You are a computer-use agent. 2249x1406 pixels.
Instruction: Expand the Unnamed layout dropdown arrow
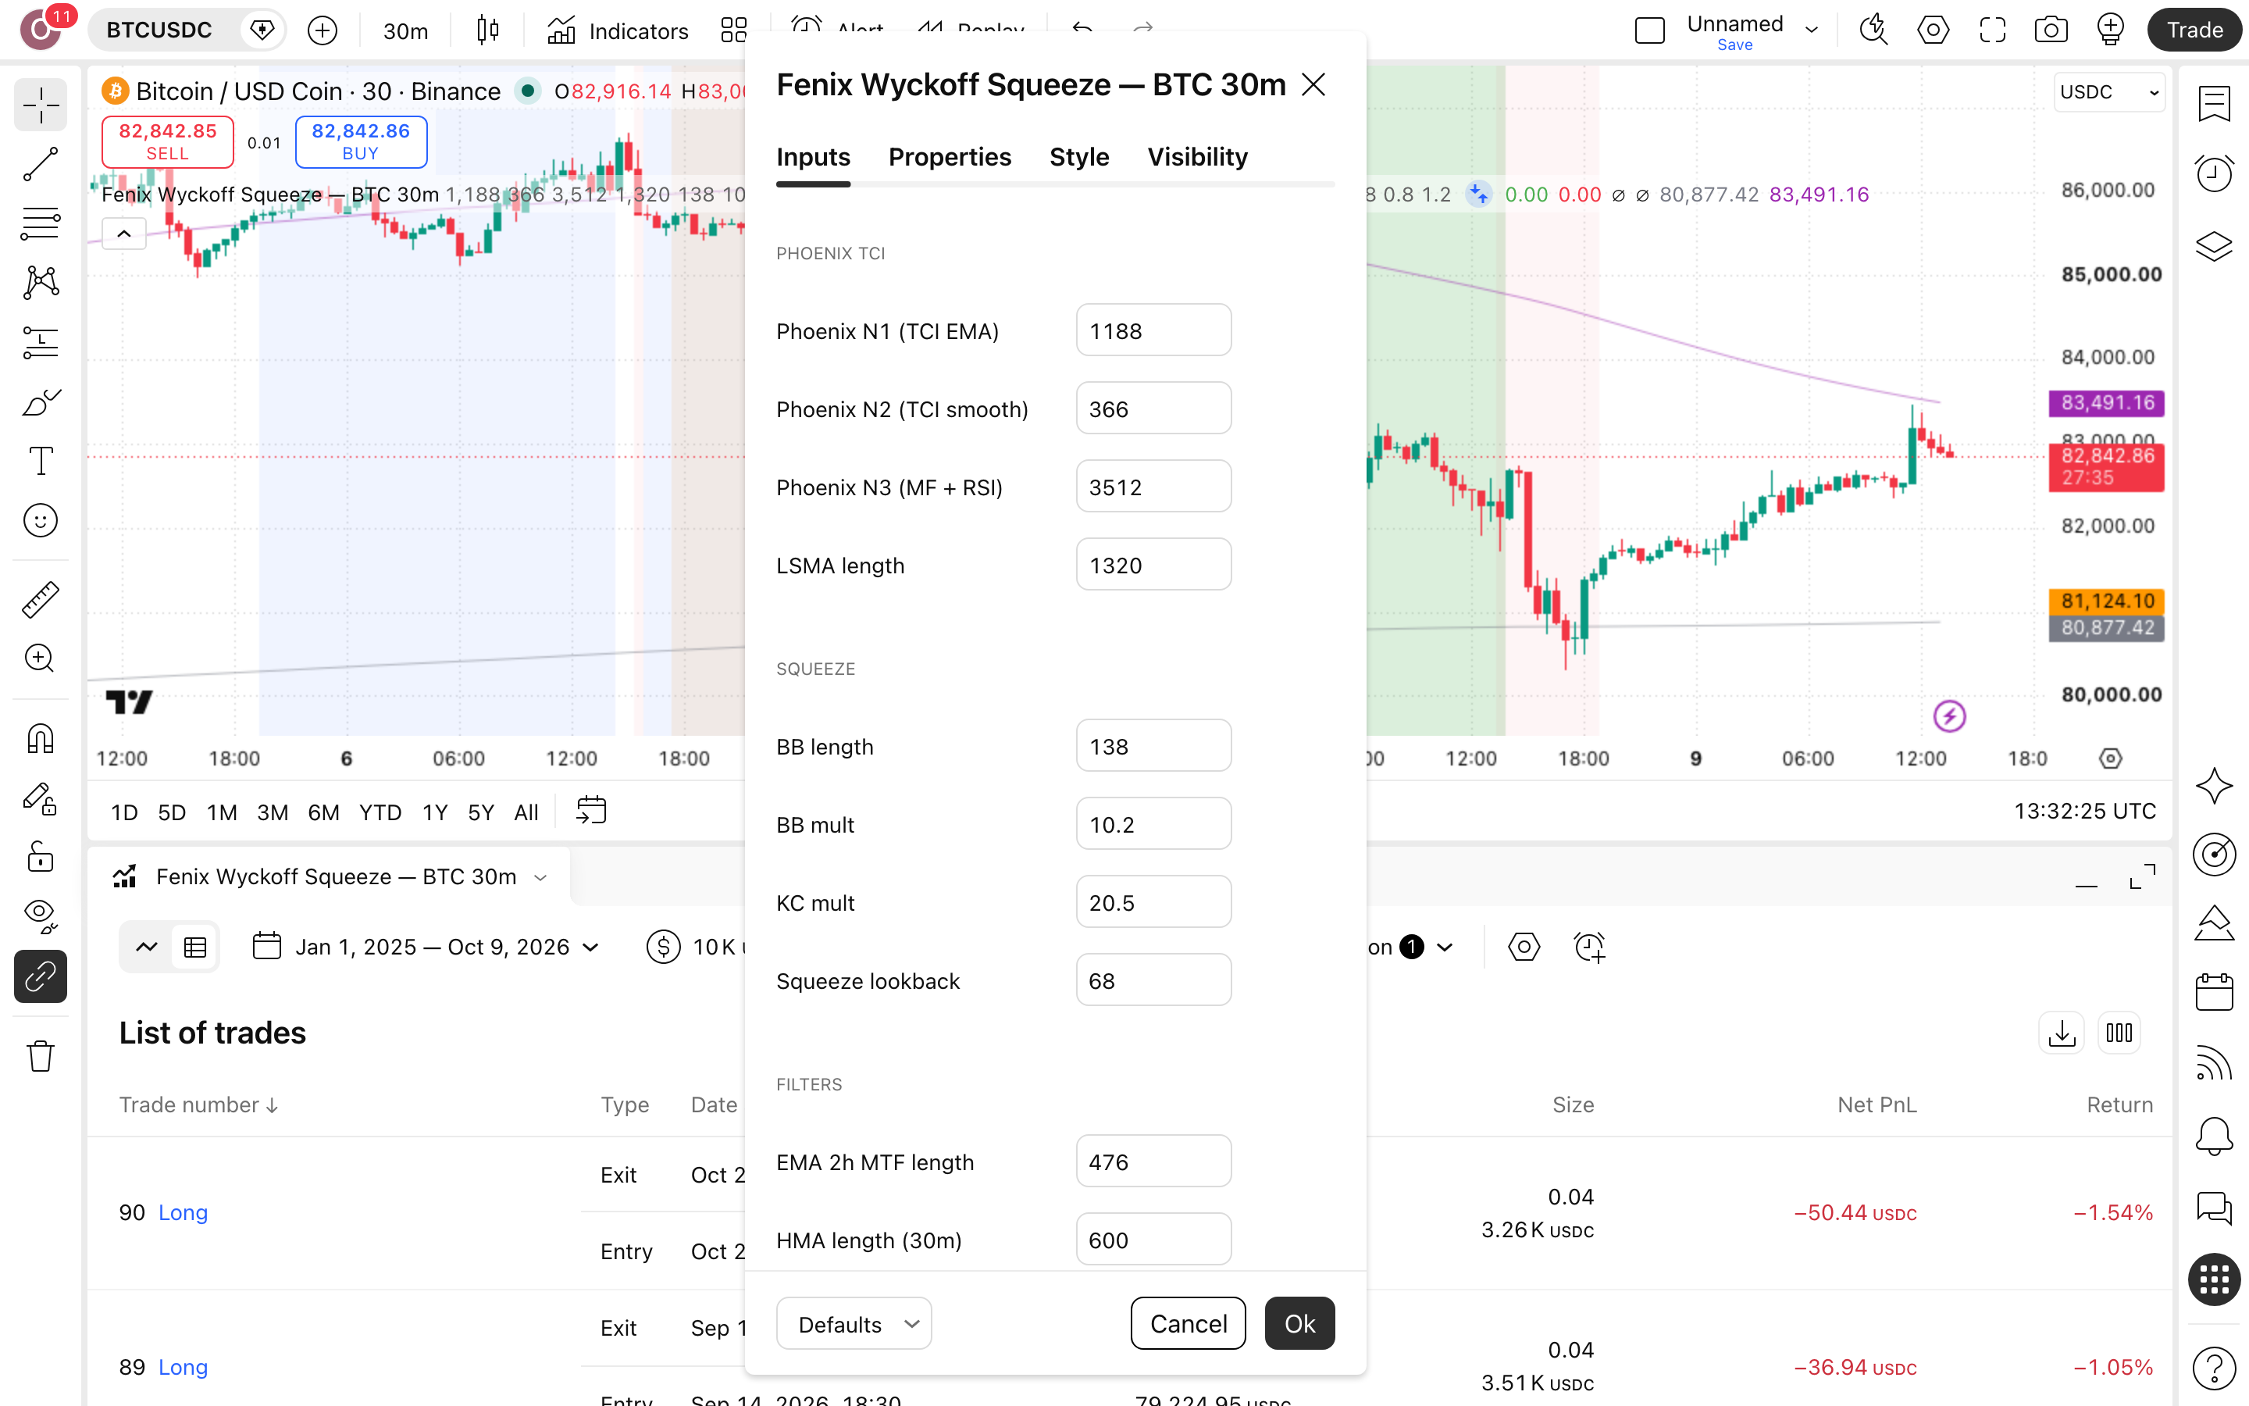point(1811,30)
